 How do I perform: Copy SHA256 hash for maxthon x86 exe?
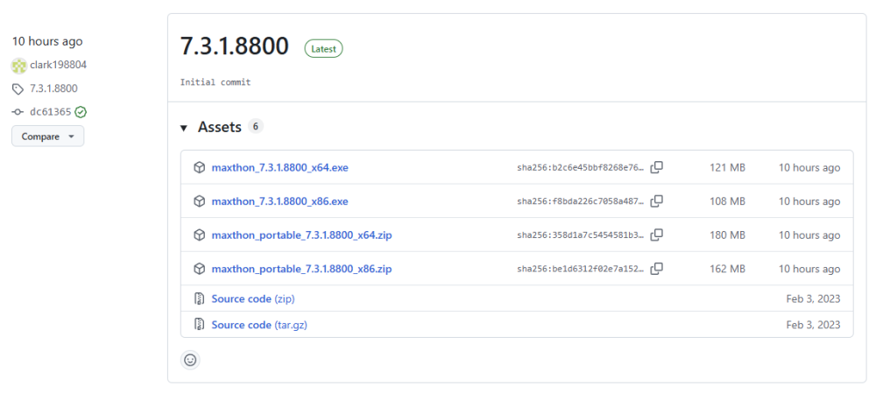[656, 201]
